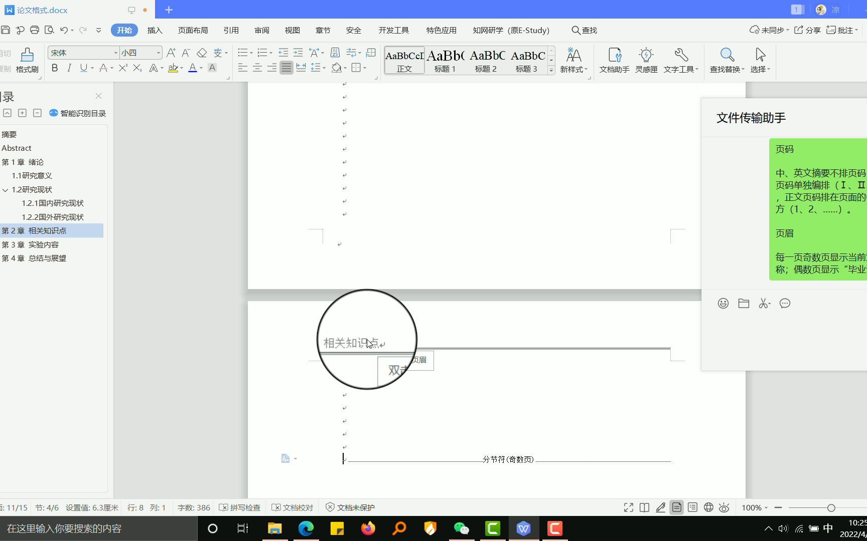
Task: Open the 页面布局 ribbon tab
Action: pyautogui.click(x=193, y=30)
